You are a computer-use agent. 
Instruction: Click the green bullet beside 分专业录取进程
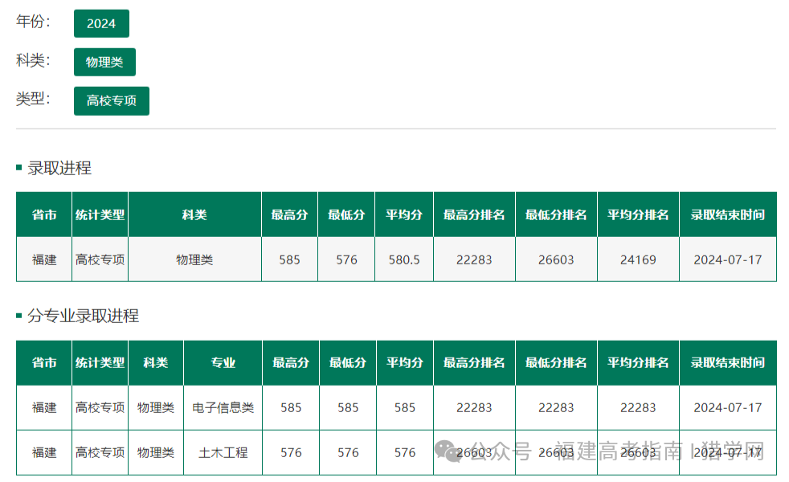[19, 316]
